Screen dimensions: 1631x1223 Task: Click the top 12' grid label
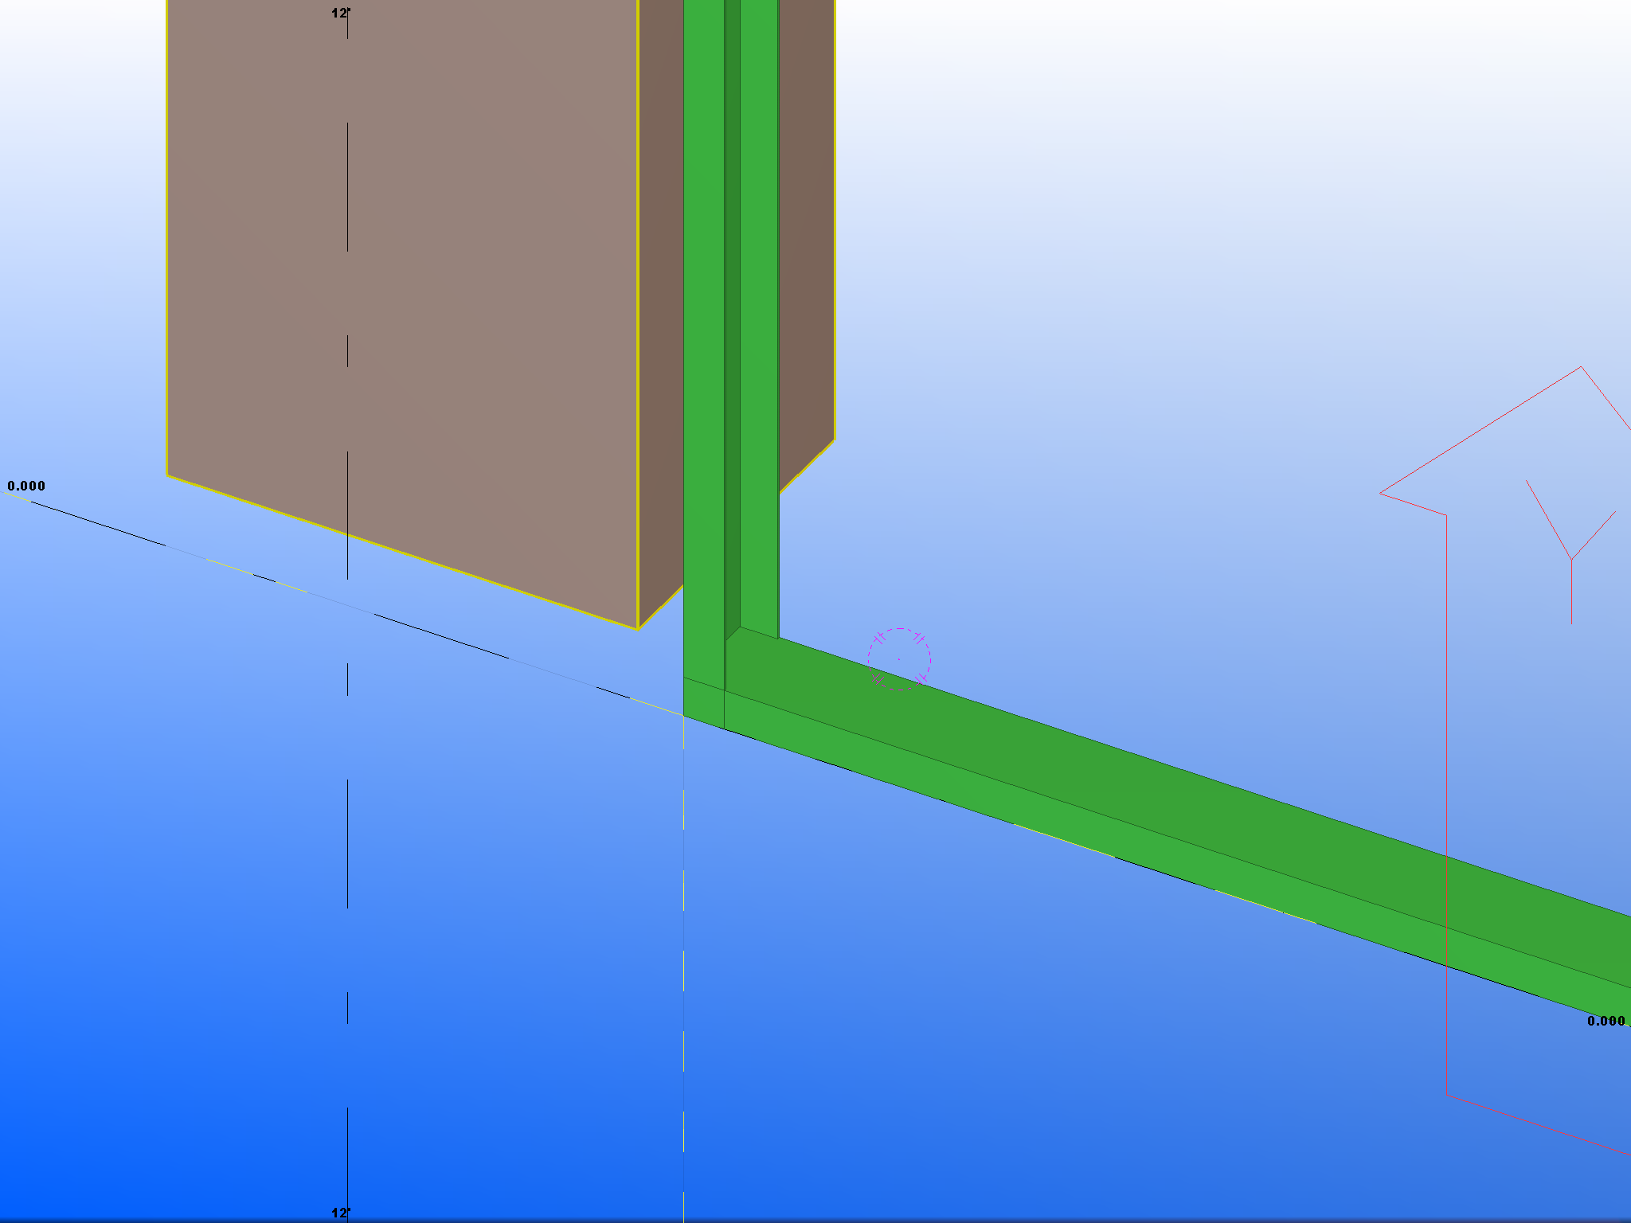(340, 13)
